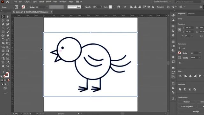204x115 pixels.
Task: Select the Lasso tool
Action: click(x=8, y=20)
